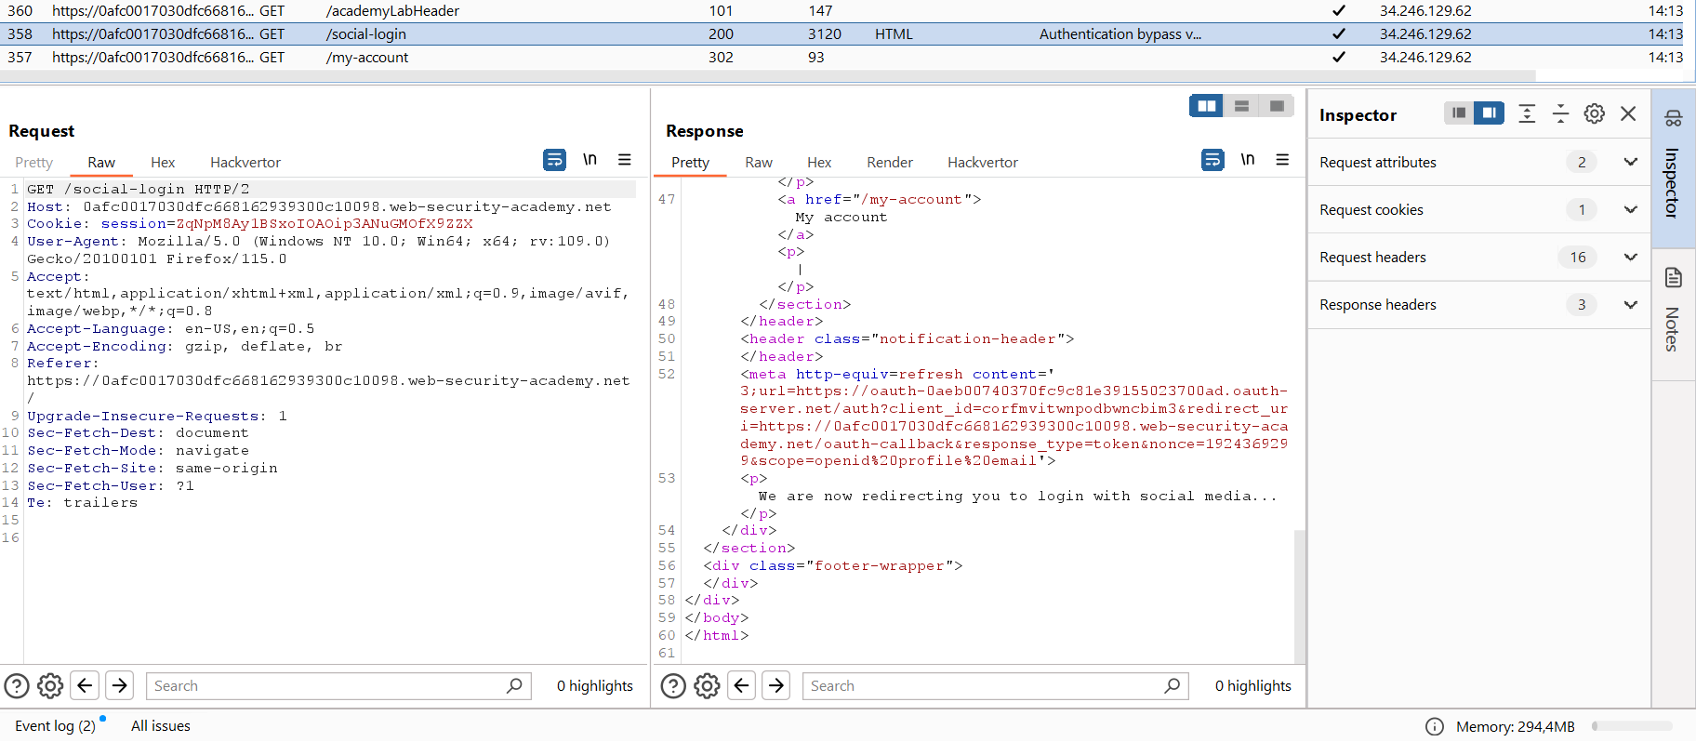The width and height of the screenshot is (1696, 742).
Task: Collapse all Inspector sections icon
Action: point(1561,113)
